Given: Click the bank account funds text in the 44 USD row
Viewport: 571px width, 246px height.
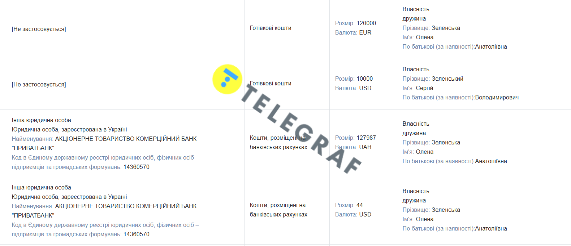Looking at the screenshot, I should 278,210.
